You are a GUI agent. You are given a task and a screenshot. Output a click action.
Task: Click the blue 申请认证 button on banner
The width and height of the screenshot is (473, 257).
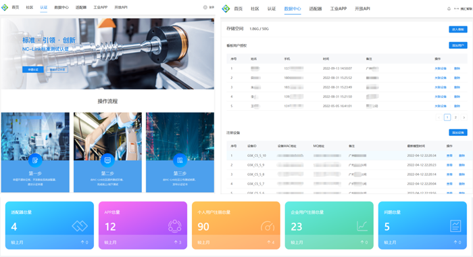coord(33,70)
